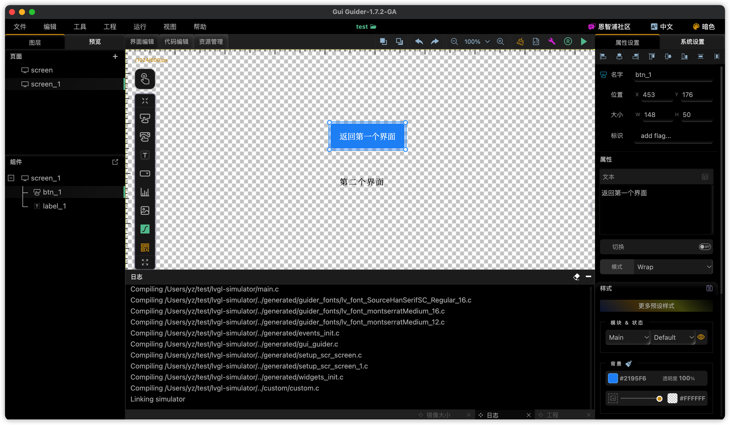This screenshot has height=425, width=730.
Task: Select the chart widget tool
Action: click(x=145, y=192)
